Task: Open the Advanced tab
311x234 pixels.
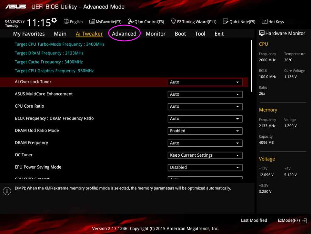Action: [124, 34]
